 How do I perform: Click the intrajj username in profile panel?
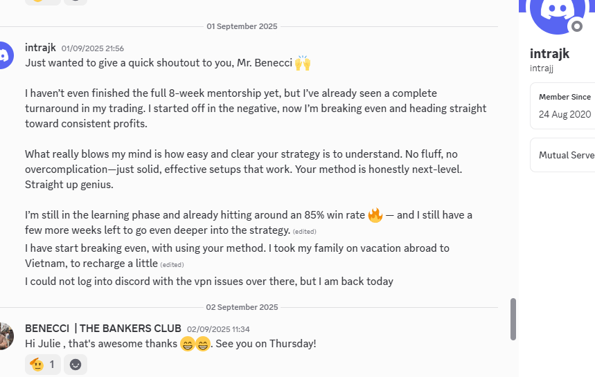pos(542,68)
